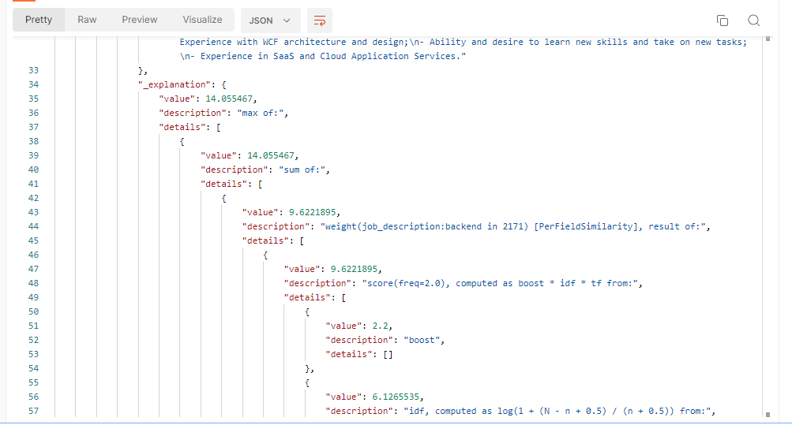The width and height of the screenshot is (792, 425).
Task: Click the "max of:" description string
Action: click(x=260, y=113)
